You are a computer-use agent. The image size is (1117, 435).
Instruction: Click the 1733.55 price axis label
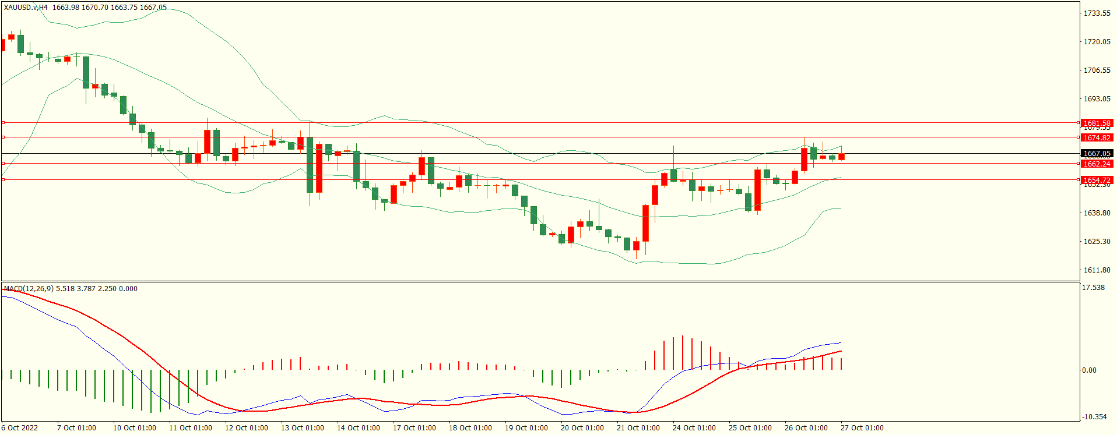1097,13
